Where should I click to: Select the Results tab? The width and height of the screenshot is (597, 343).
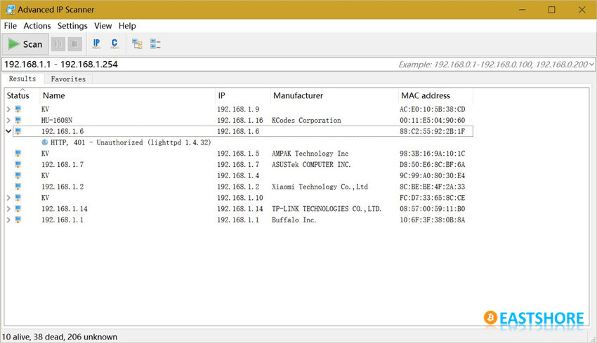[x=22, y=79]
